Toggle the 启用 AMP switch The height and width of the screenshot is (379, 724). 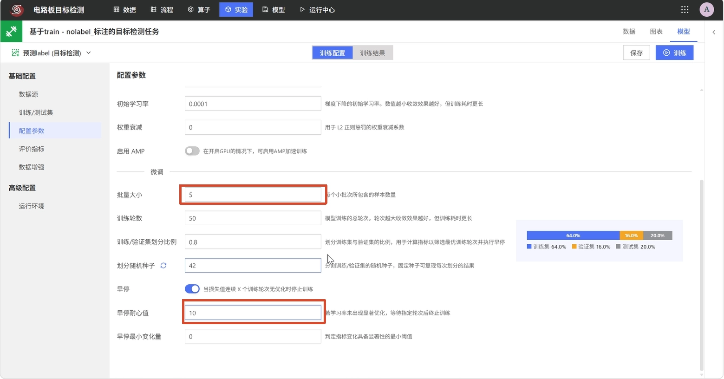click(x=192, y=151)
